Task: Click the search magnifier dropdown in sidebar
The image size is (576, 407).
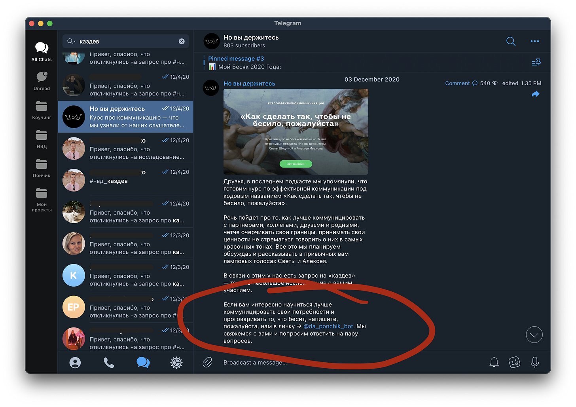Action: coord(71,41)
